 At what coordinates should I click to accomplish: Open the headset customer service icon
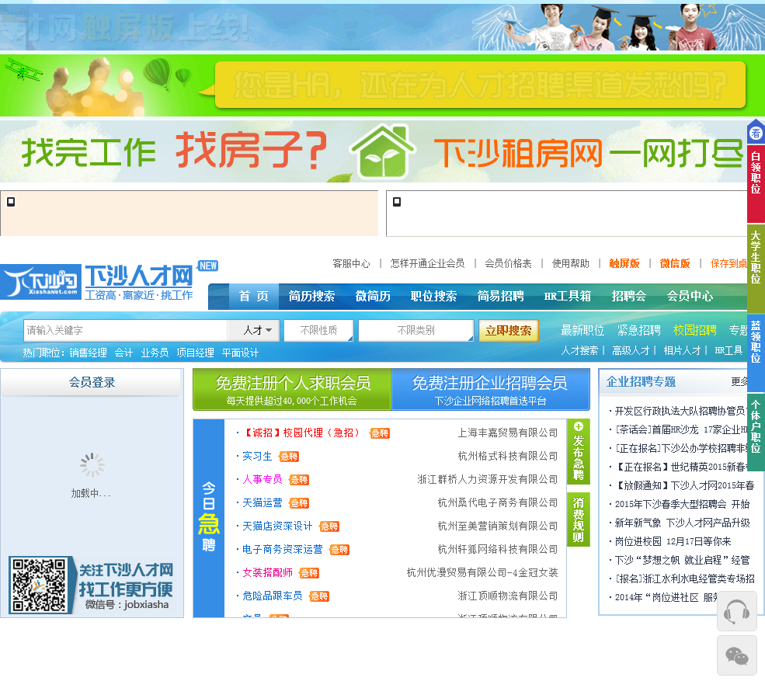737,610
